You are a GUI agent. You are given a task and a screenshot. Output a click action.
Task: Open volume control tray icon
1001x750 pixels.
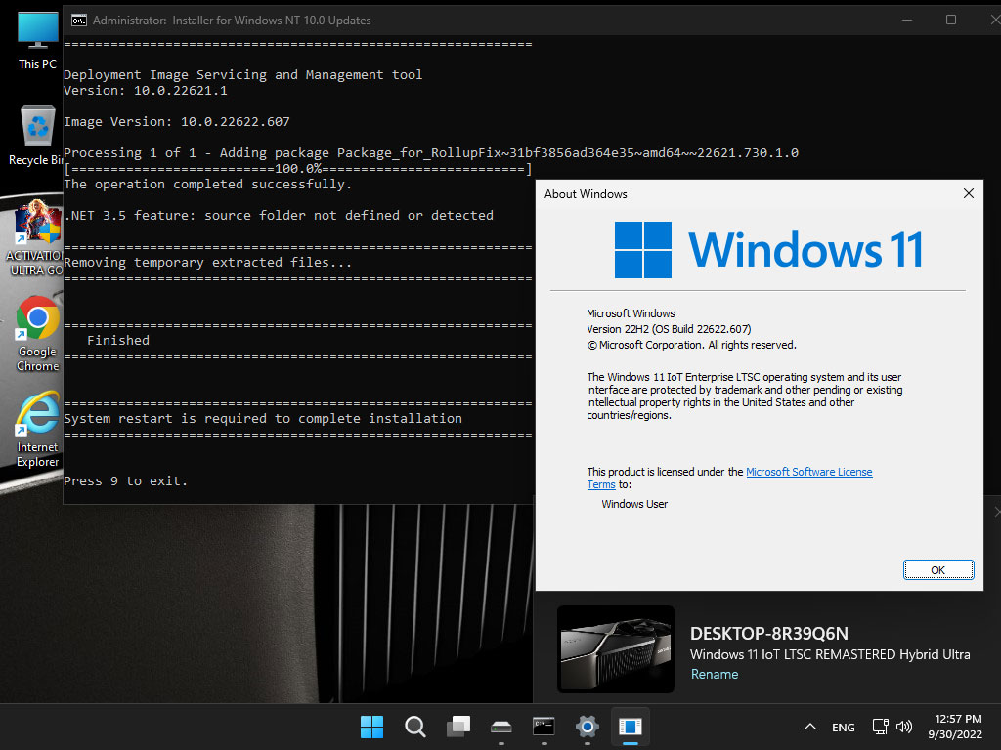904,727
